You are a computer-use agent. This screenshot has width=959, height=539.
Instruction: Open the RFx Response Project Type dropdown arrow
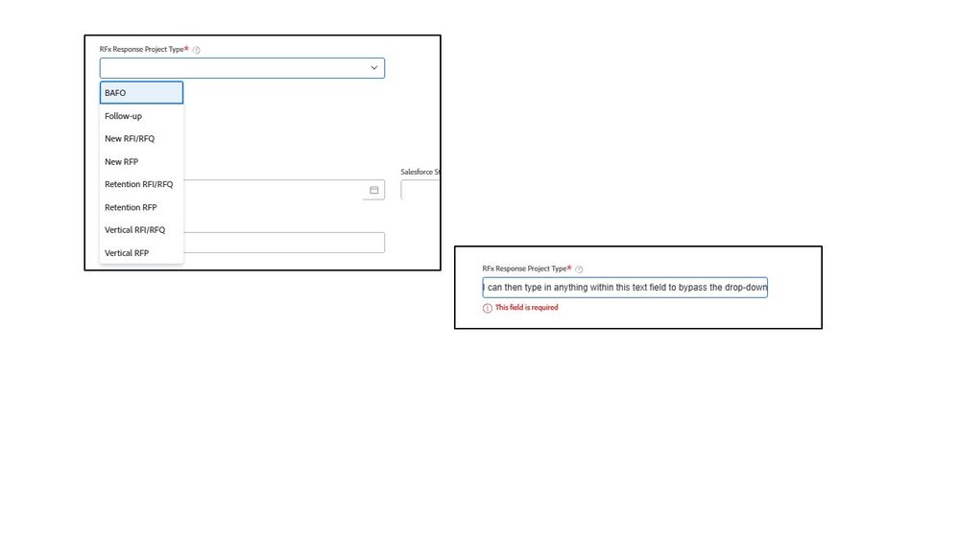[373, 68]
